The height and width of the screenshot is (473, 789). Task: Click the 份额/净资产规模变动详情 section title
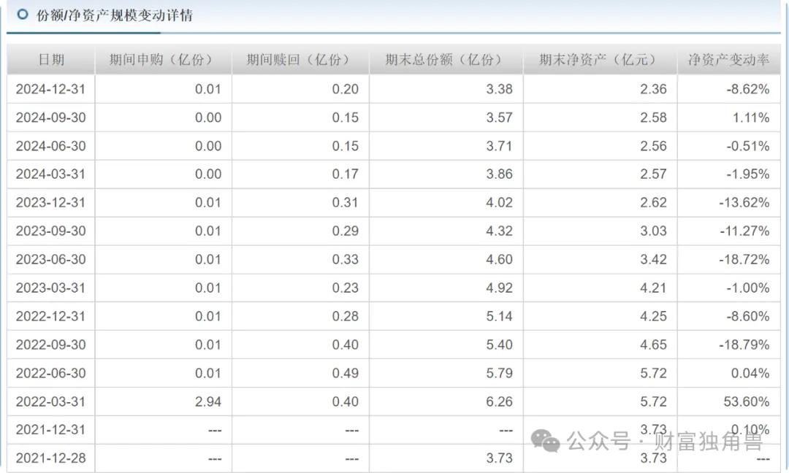[x=115, y=15]
